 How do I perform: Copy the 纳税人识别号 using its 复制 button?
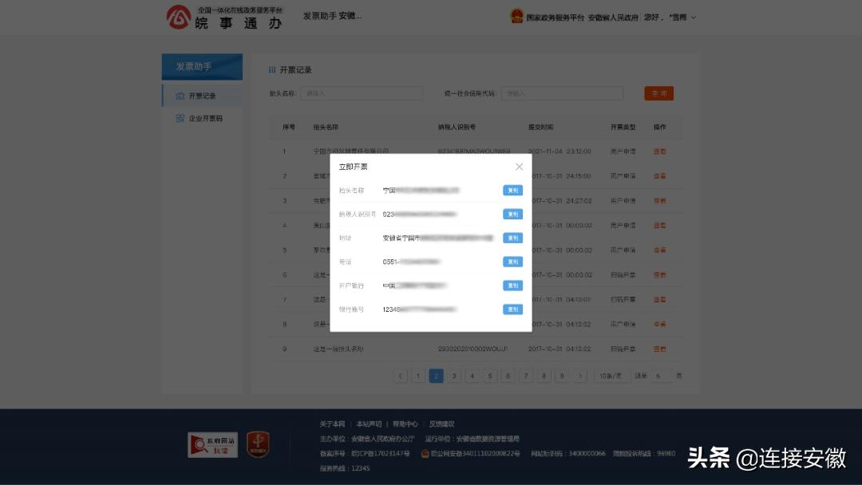pos(511,214)
